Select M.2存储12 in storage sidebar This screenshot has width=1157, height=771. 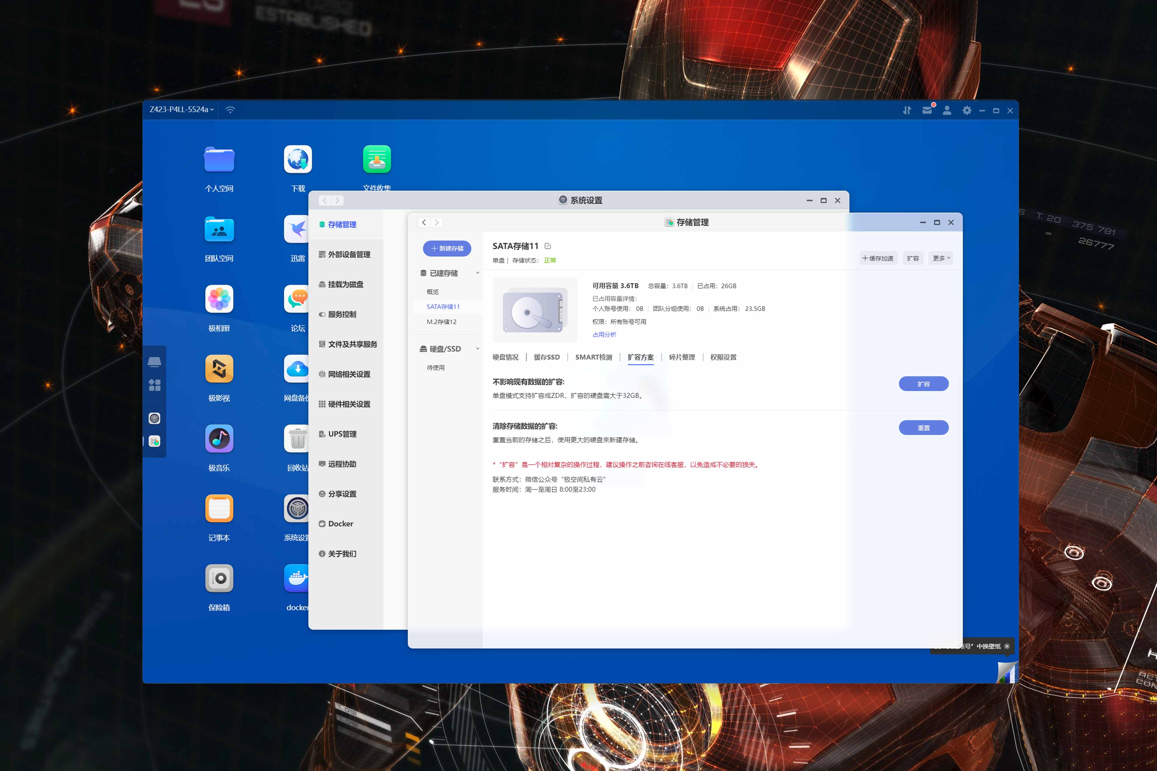pyautogui.click(x=441, y=321)
